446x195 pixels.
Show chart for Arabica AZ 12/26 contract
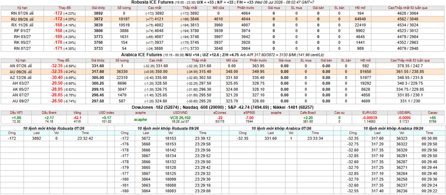(x=30, y=77)
